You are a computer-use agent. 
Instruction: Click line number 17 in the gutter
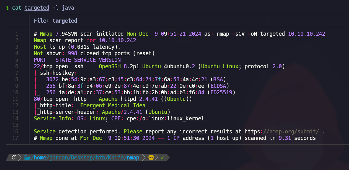[15, 138]
